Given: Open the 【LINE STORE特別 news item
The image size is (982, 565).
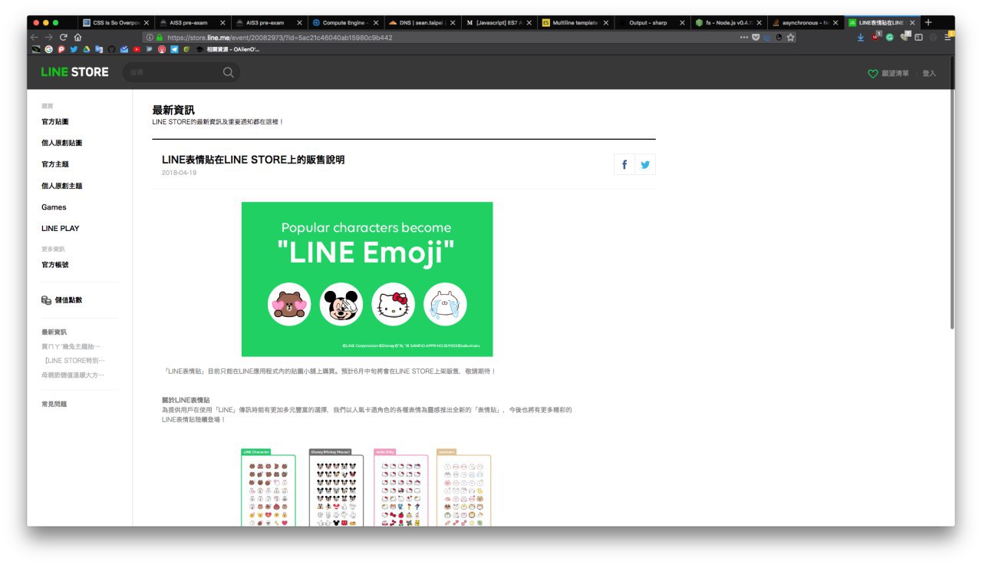Looking at the screenshot, I should (74, 361).
